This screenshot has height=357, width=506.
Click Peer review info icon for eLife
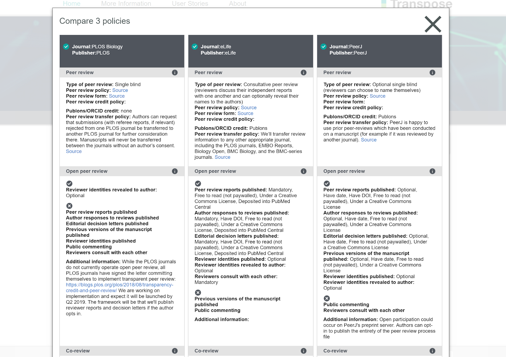point(304,73)
